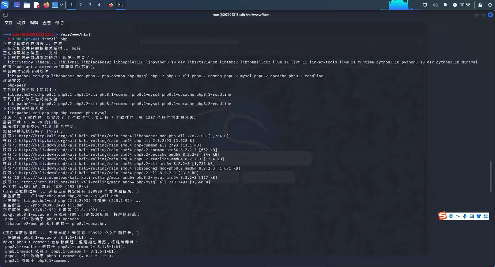
Task: Click the 'libcfitsio9' package name
Action: click(x=20, y=62)
